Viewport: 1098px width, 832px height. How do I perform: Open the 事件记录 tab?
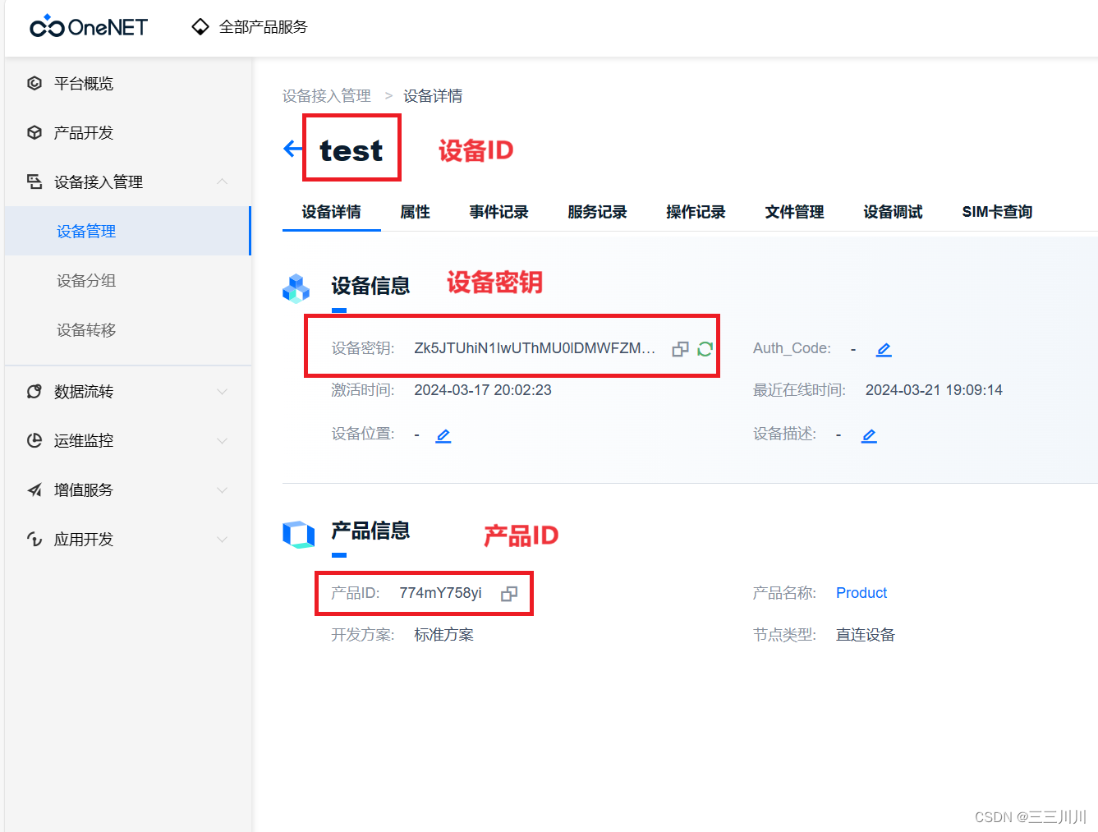(498, 211)
